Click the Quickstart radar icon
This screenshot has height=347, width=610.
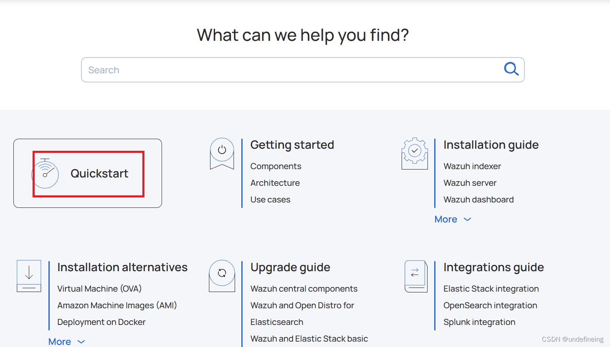pos(46,173)
